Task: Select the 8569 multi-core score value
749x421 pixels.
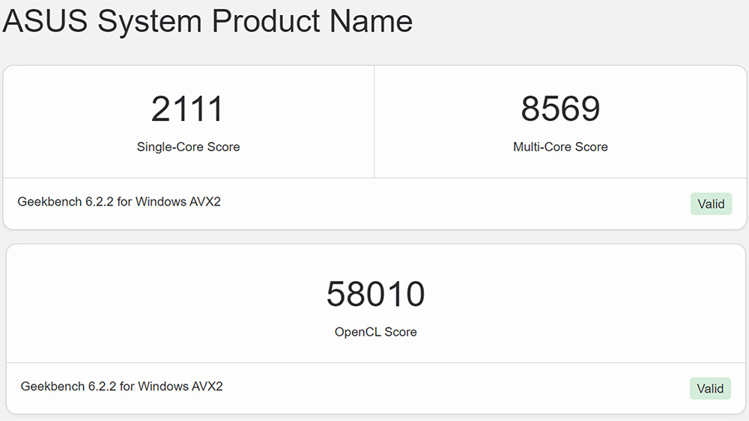Action: tap(560, 108)
